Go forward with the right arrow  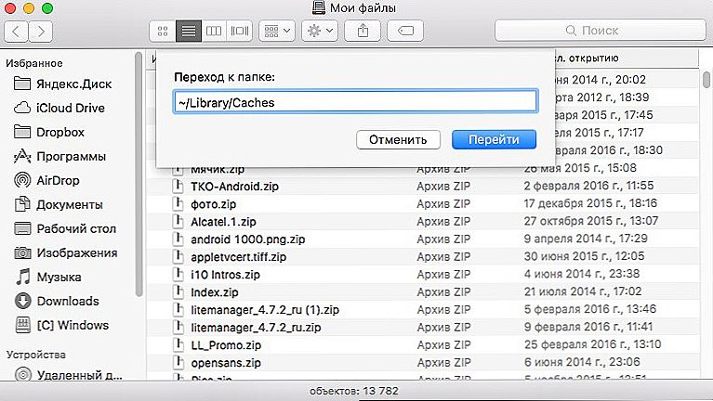(41, 32)
